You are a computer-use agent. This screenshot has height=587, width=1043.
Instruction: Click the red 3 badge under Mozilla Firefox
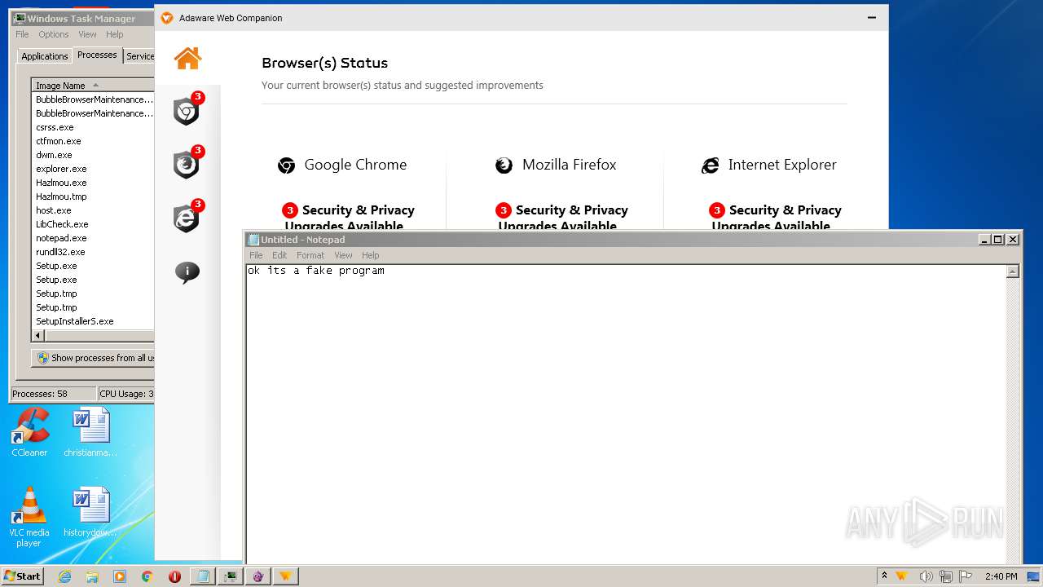(504, 210)
